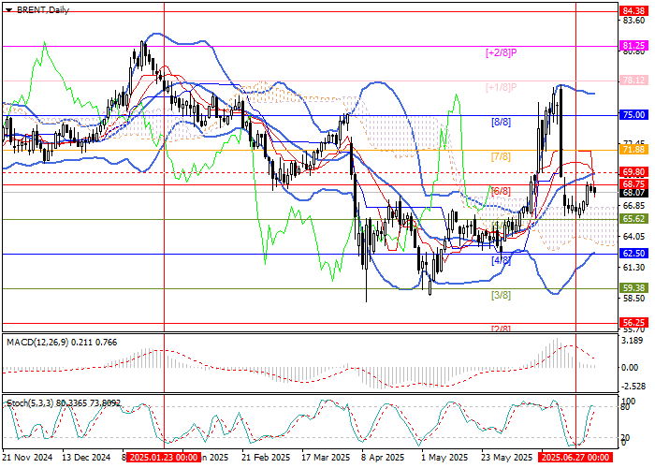Click the 64.05 price scale value

633,237
